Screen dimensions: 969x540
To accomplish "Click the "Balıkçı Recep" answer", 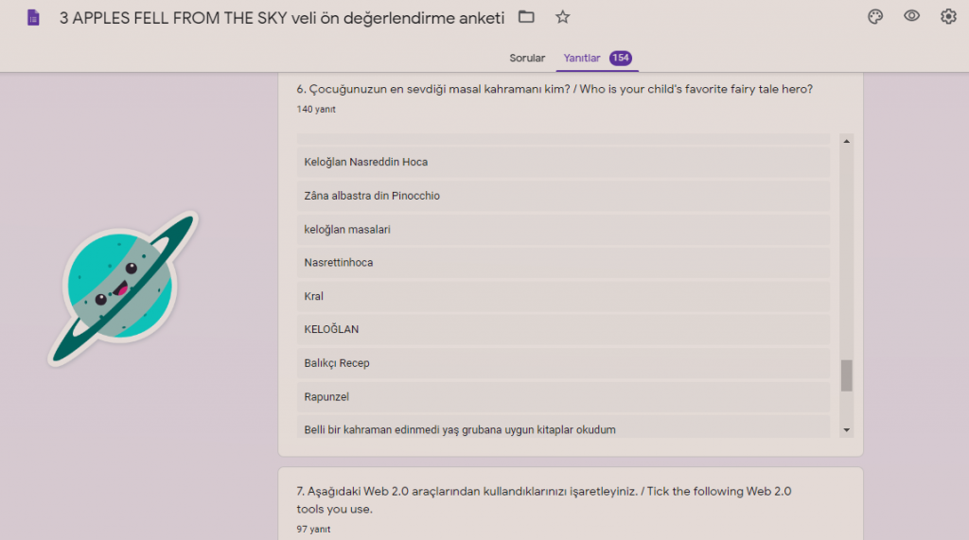I will [x=338, y=363].
